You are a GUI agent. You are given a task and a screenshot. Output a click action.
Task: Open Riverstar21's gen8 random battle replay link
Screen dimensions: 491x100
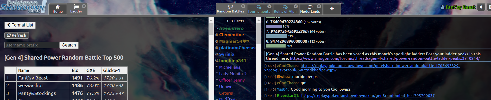point(368,96)
